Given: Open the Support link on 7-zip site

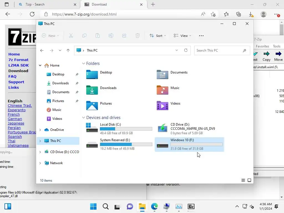Looking at the screenshot, I should click(x=16, y=82).
